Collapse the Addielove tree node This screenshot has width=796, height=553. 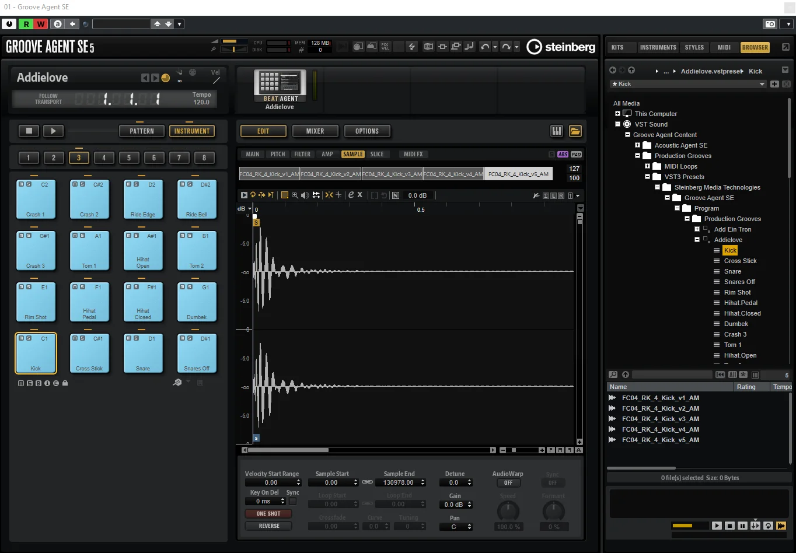coord(697,240)
